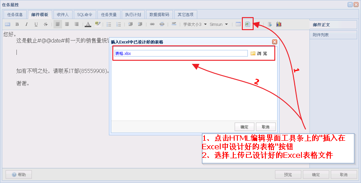The image size is (361, 183).
Task: Open the 附件列表 attachment list panel
Action: point(321,35)
